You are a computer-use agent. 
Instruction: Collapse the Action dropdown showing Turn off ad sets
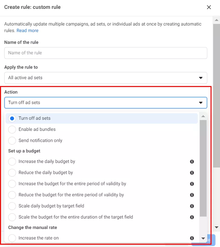[106, 103]
